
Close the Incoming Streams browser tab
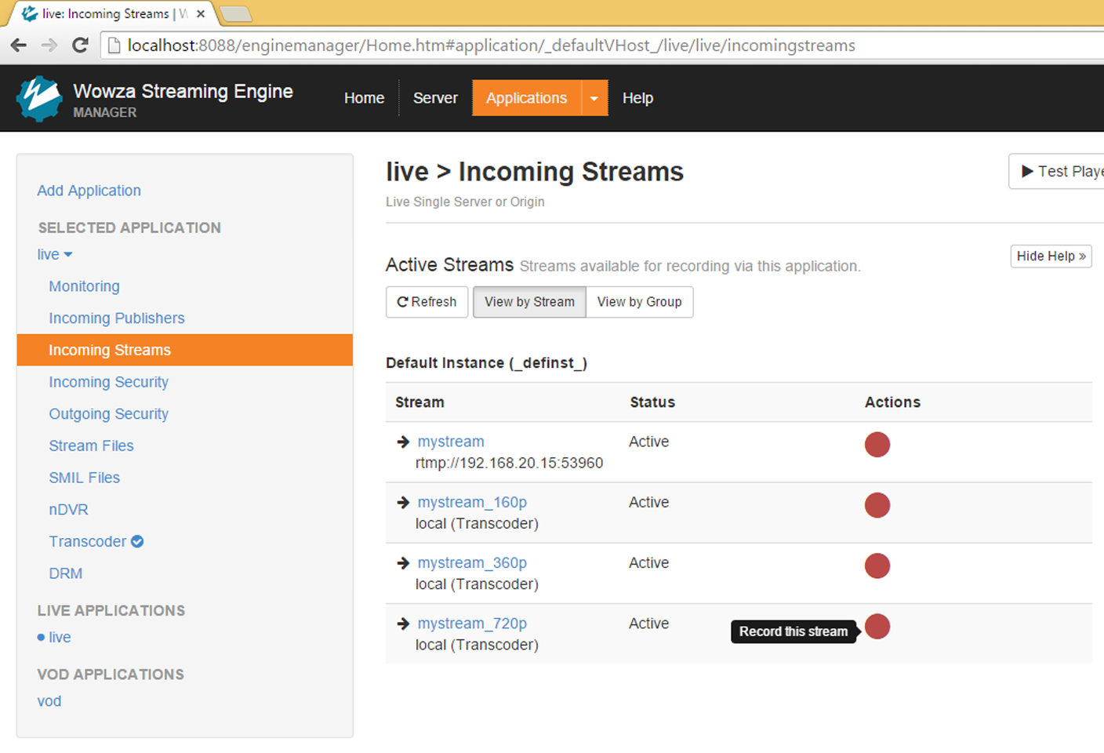coord(201,13)
